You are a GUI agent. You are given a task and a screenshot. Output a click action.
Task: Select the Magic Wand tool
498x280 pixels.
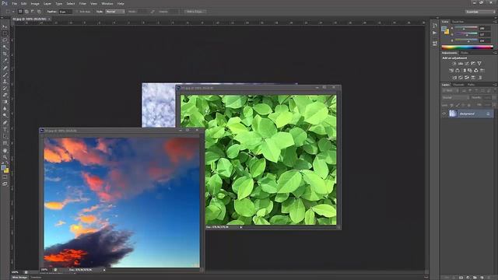point(5,47)
